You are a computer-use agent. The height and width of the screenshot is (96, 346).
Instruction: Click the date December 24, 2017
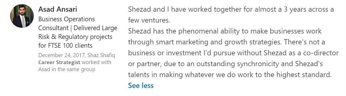(x=62, y=55)
